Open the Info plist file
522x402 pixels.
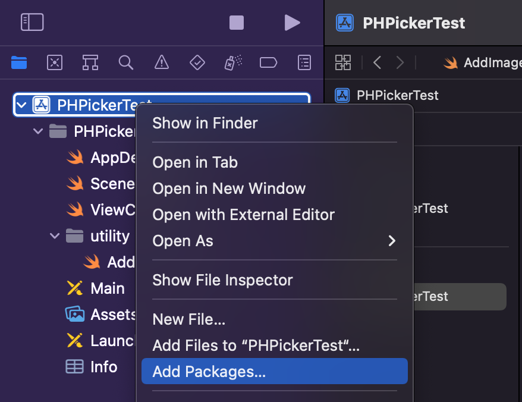92,367
